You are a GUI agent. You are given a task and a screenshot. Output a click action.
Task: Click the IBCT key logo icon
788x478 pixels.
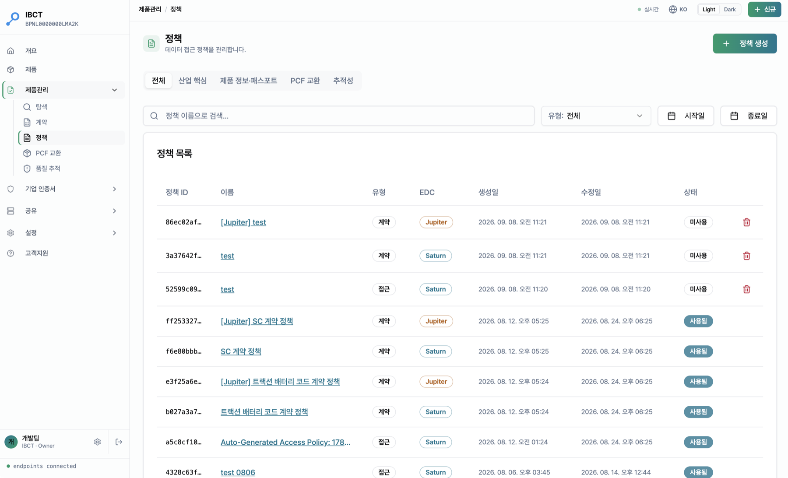pyautogui.click(x=13, y=19)
